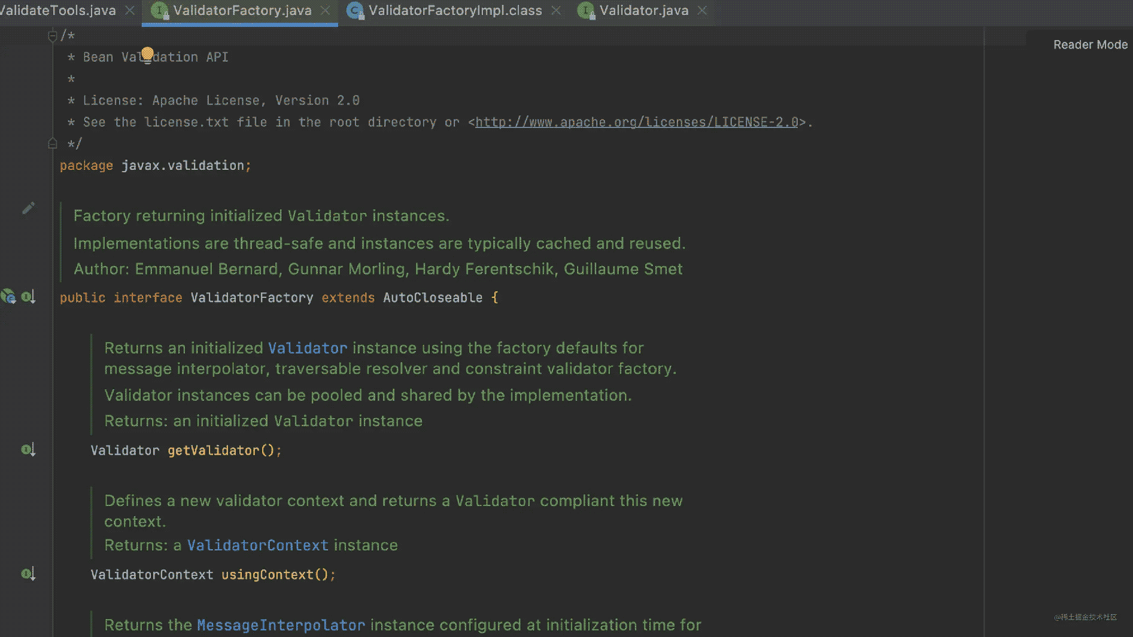Close the ValidatorFactory.java tab

(x=326, y=11)
